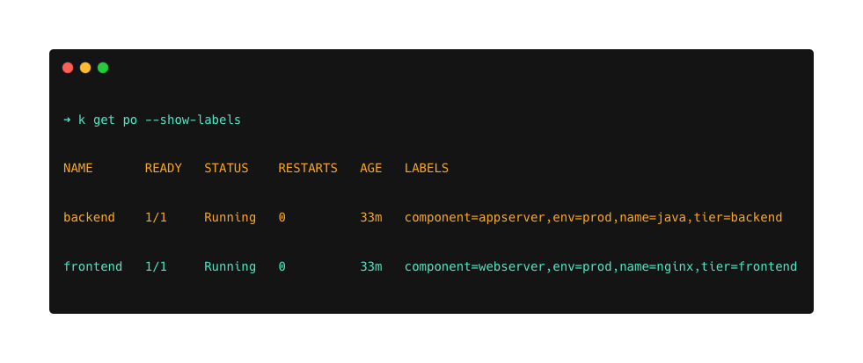Click the frontend pod Running status
Image resolution: width=863 pixels, height=363 pixels.
230,266
